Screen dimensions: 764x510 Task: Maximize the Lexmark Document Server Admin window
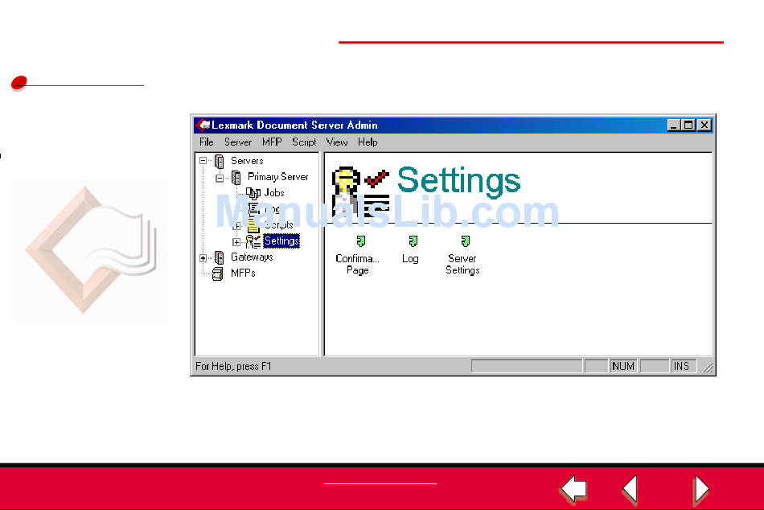pyautogui.click(x=688, y=125)
